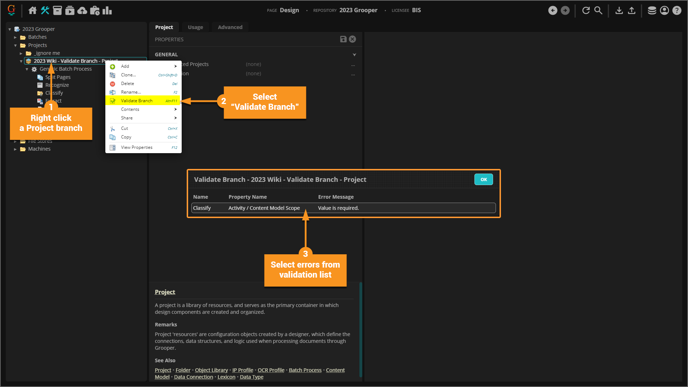This screenshot has height=387, width=688.
Task: Choose Delete from context menu
Action: [x=143, y=84]
